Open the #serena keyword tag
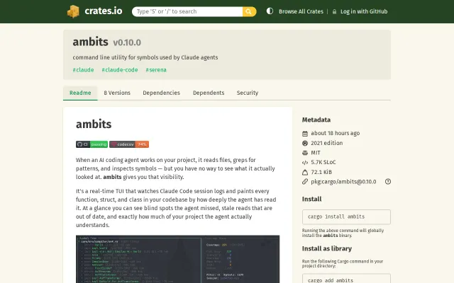The height and width of the screenshot is (283, 454). tap(156, 70)
